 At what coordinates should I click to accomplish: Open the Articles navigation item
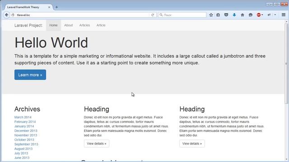(x=84, y=25)
